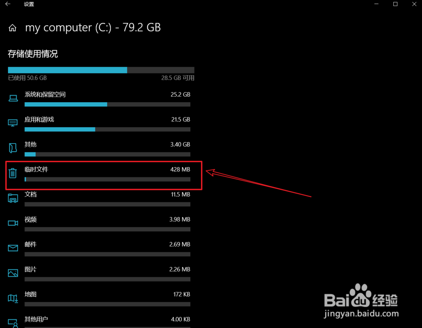Click the laptop icon for 系统和保留空间
This screenshot has height=328, width=422.
pos(13,98)
